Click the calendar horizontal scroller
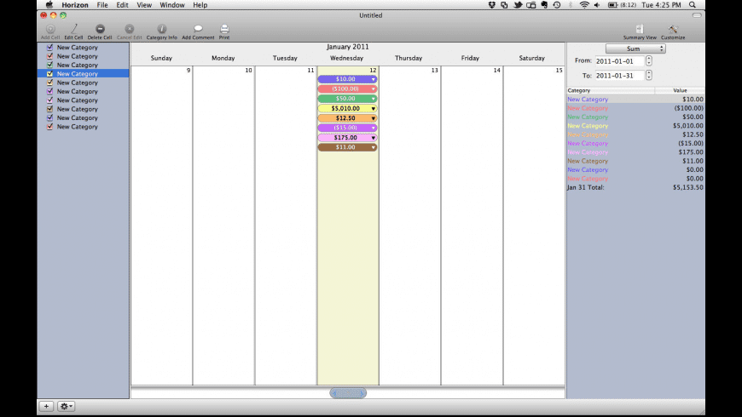This screenshot has width=742, height=417. 348,393
